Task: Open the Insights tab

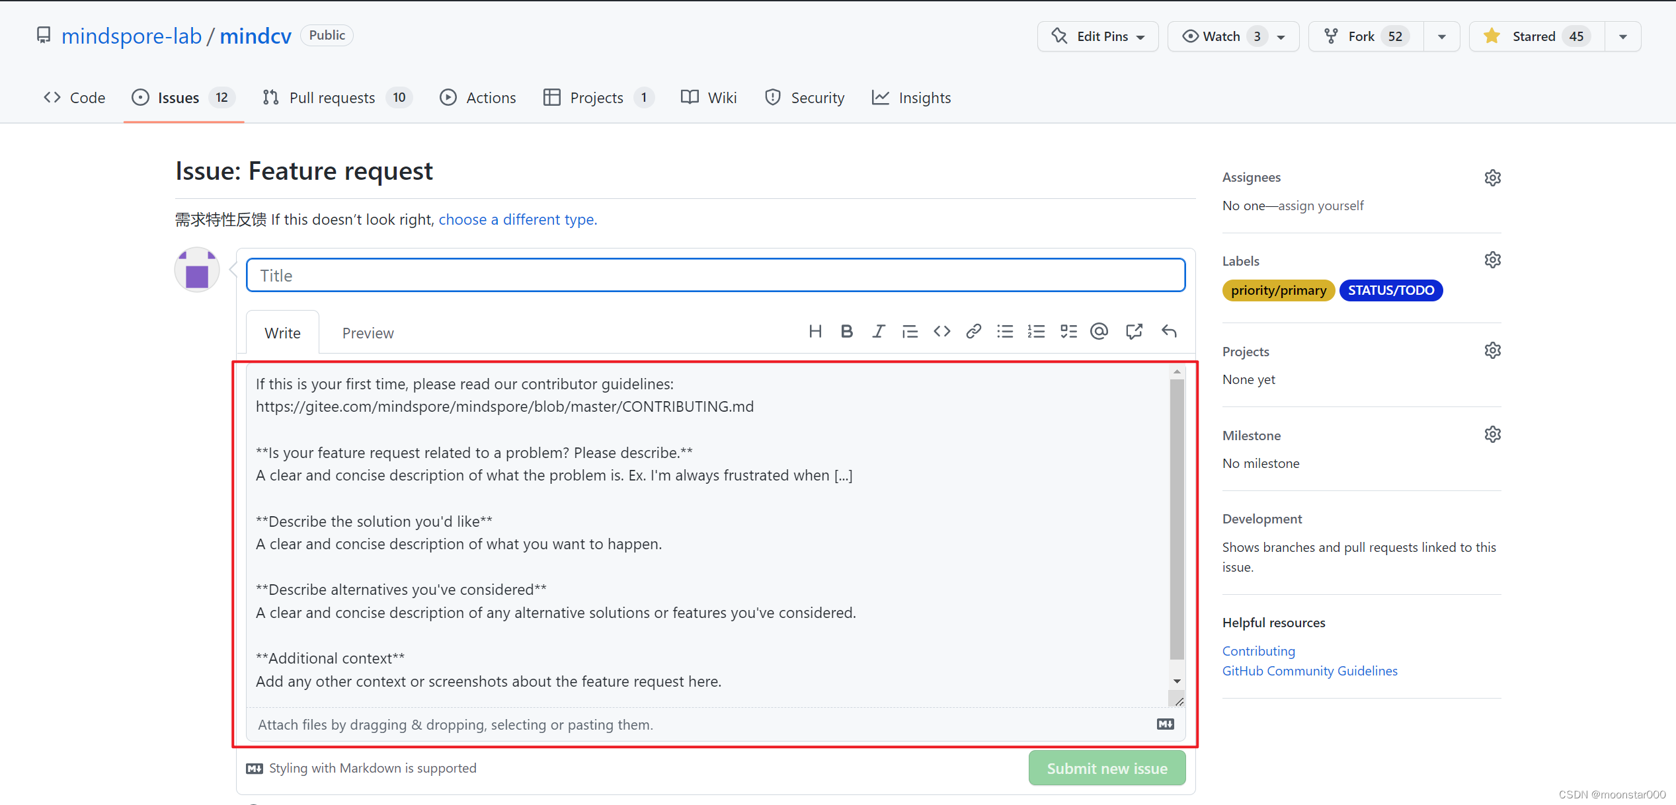Action: click(x=911, y=98)
